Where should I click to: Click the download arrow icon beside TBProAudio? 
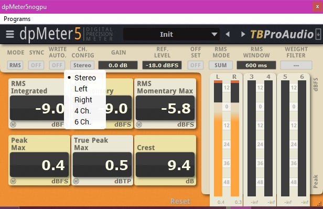tap(318, 34)
